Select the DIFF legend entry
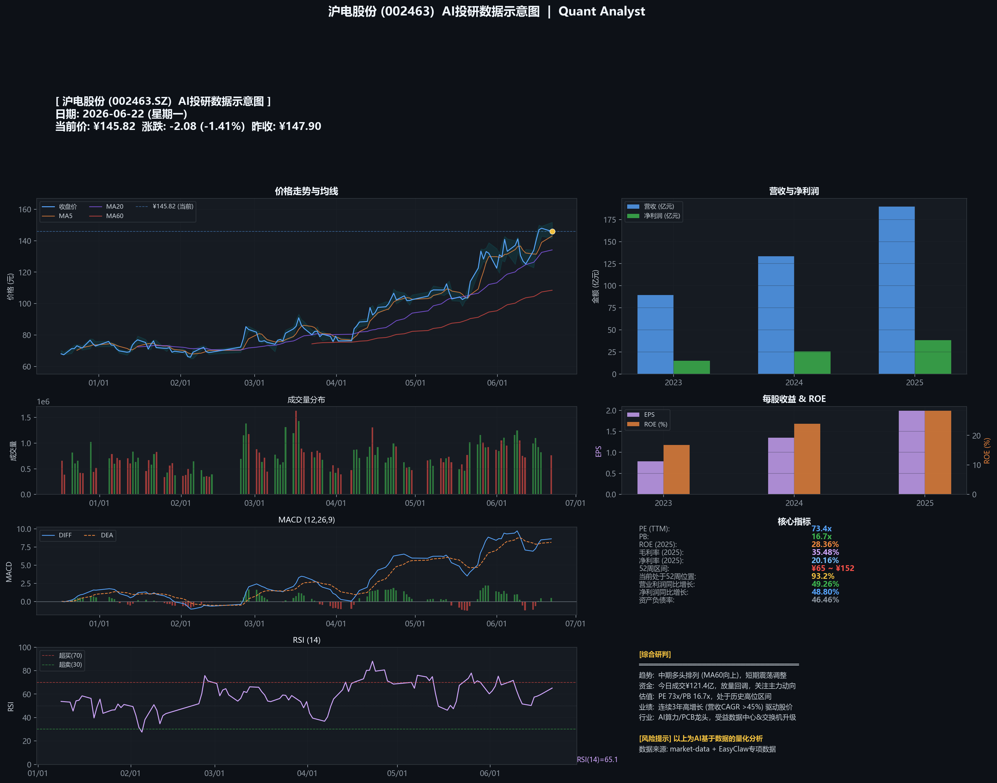Image resolution: width=997 pixels, height=783 pixels. tap(57, 535)
